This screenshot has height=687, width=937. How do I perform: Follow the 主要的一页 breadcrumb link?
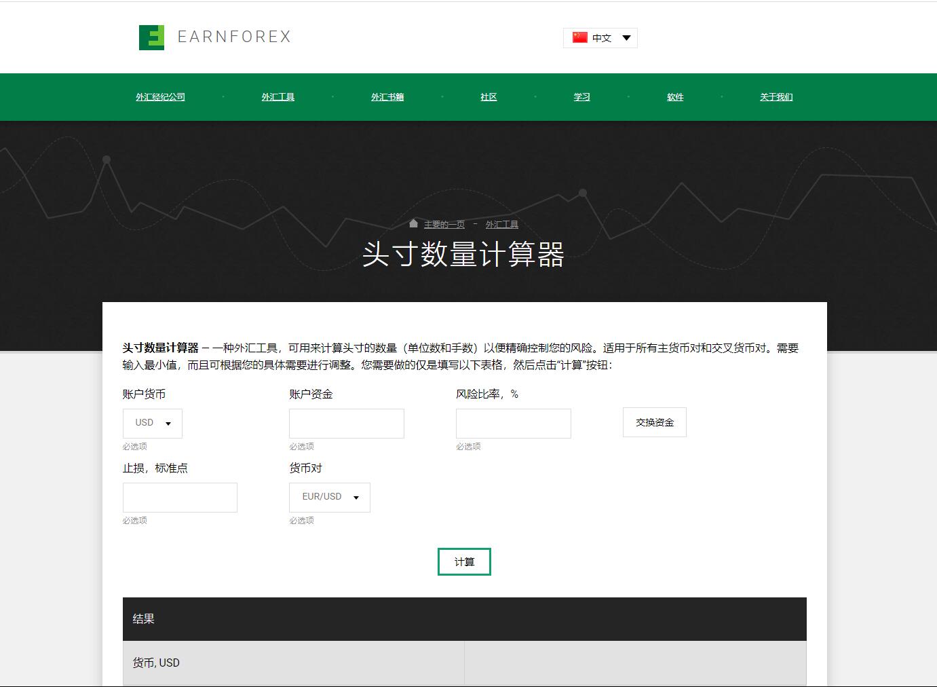click(x=444, y=225)
